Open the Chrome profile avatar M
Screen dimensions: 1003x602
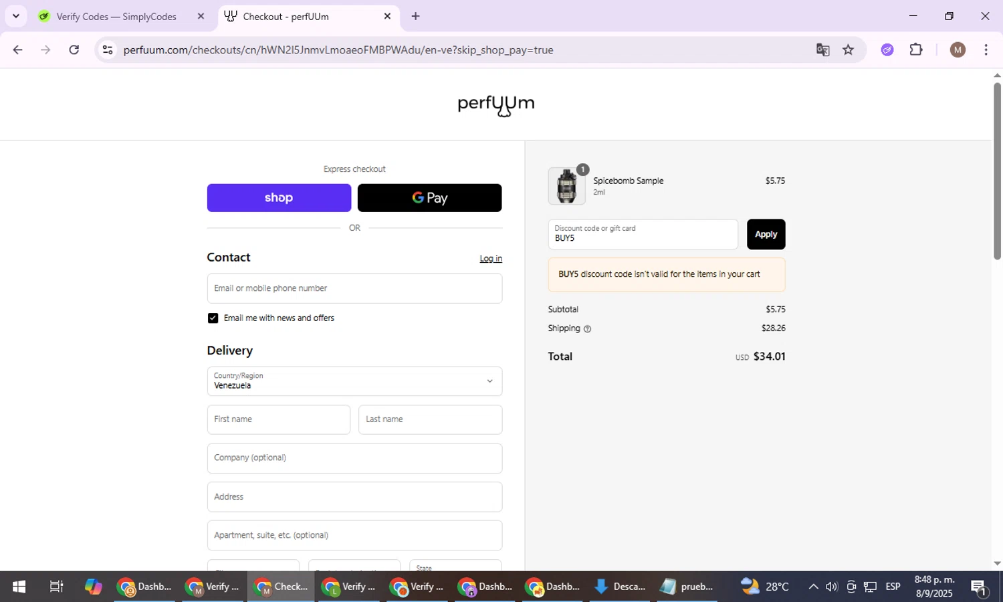[958, 49]
